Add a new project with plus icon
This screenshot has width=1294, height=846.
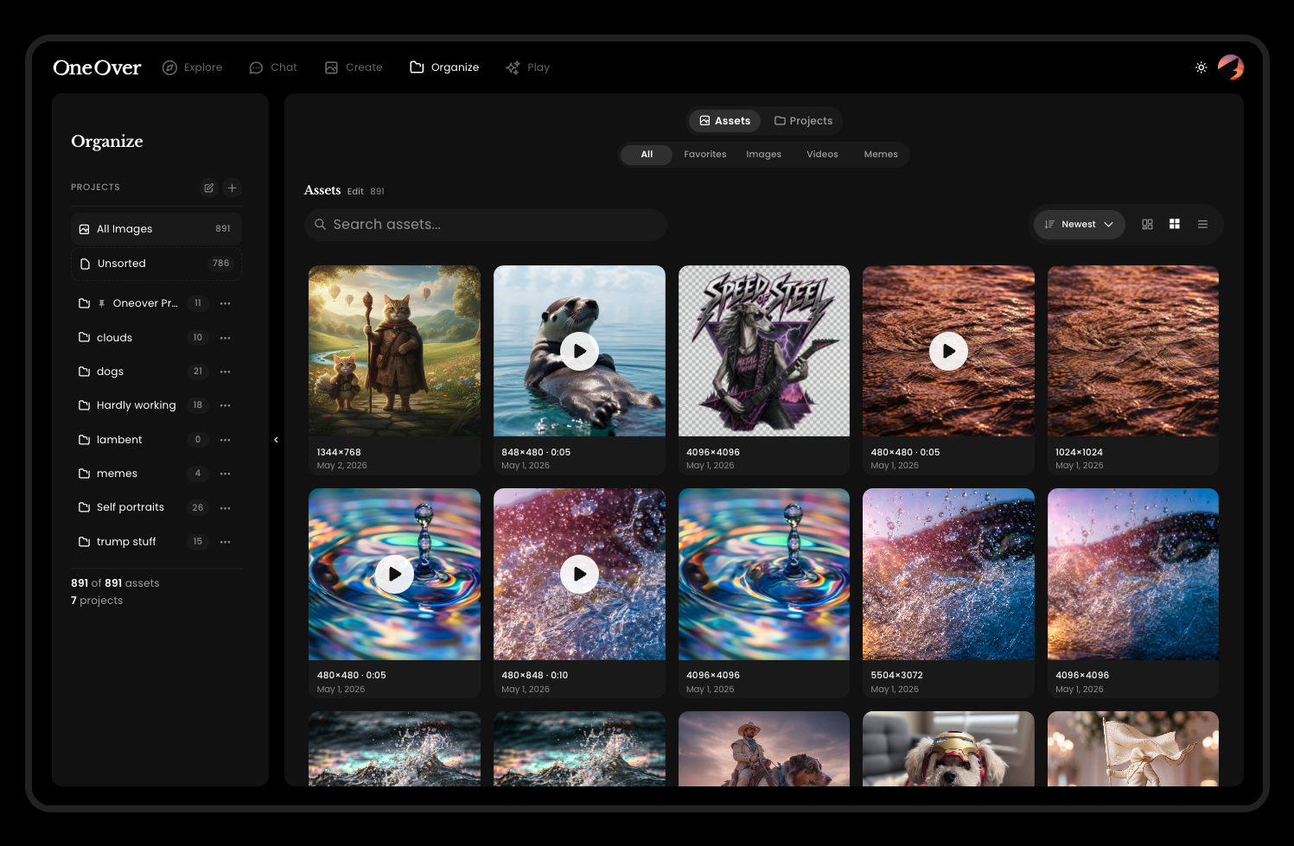[x=232, y=188]
